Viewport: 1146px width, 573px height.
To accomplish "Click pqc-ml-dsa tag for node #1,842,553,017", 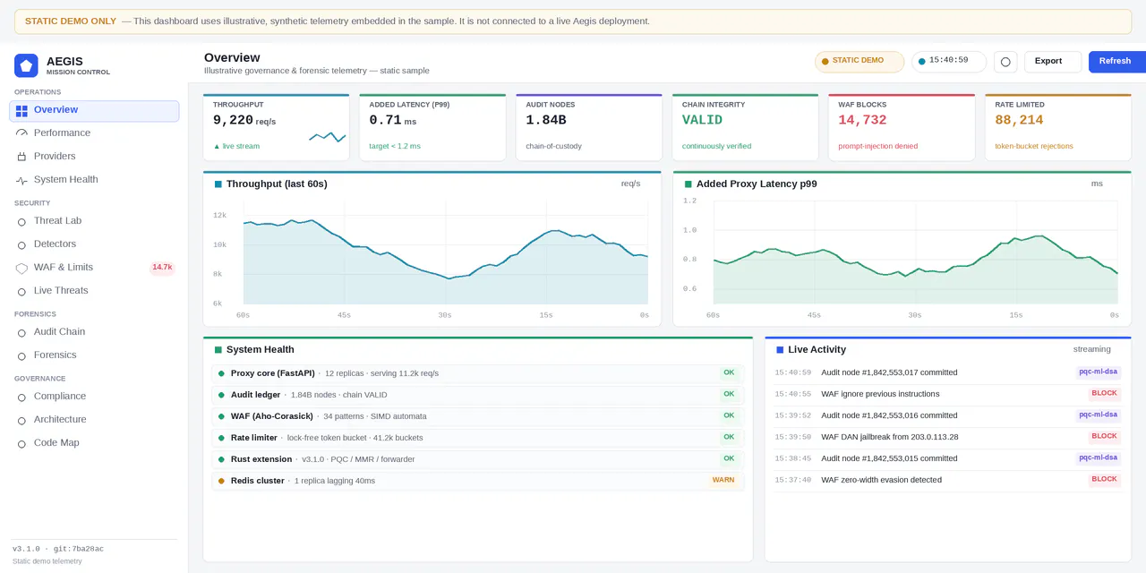I will (1099, 372).
